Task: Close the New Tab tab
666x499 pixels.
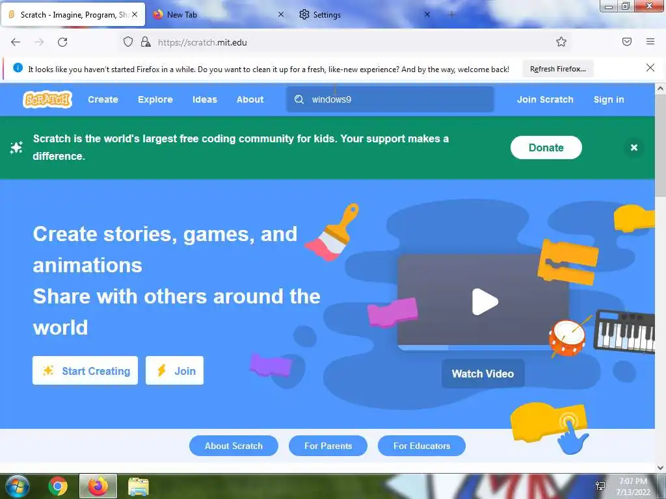Action: pos(281,14)
